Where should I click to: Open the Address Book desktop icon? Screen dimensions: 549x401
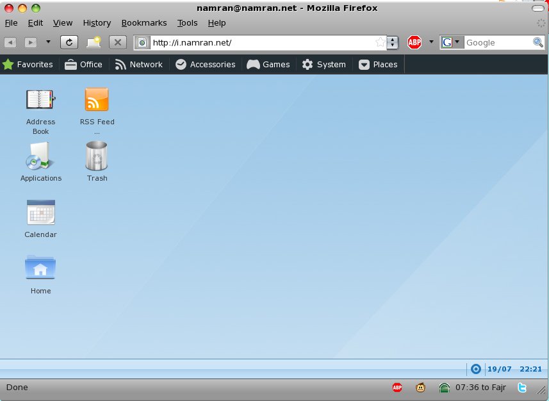pyautogui.click(x=40, y=100)
